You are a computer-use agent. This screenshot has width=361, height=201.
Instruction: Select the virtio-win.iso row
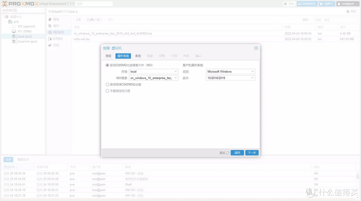point(215,39)
